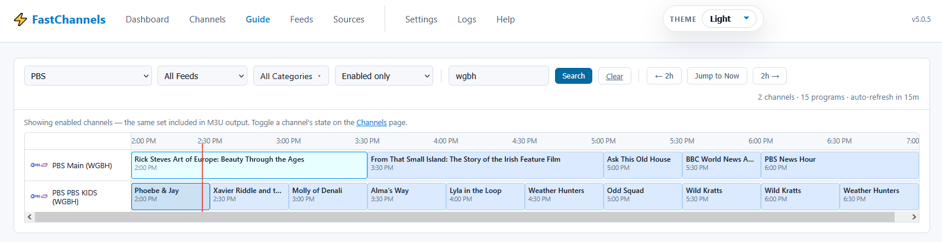Open Alma's Way program block
Image resolution: width=942 pixels, height=242 pixels.
pyautogui.click(x=407, y=197)
